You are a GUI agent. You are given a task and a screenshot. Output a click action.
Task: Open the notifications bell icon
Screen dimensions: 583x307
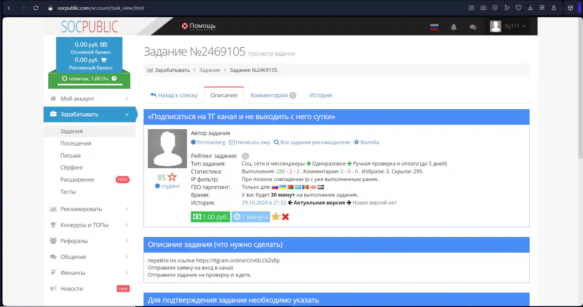coord(454,27)
